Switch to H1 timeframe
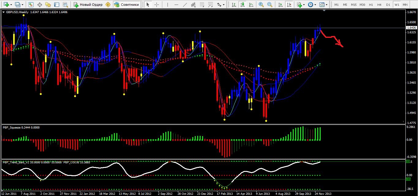Image resolution: width=418 pixels, height=196 pixels. 371,5
